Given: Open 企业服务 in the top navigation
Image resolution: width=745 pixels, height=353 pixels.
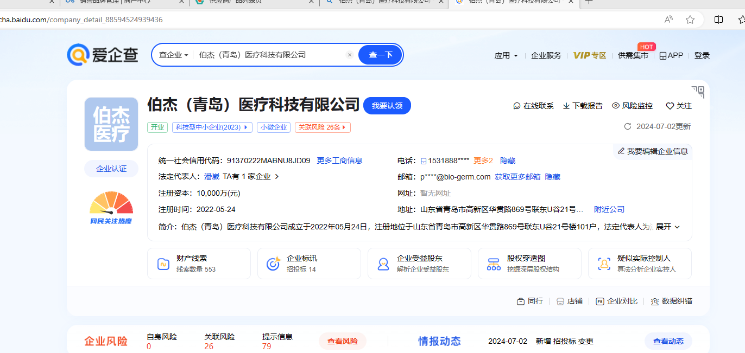Looking at the screenshot, I should [x=546, y=55].
